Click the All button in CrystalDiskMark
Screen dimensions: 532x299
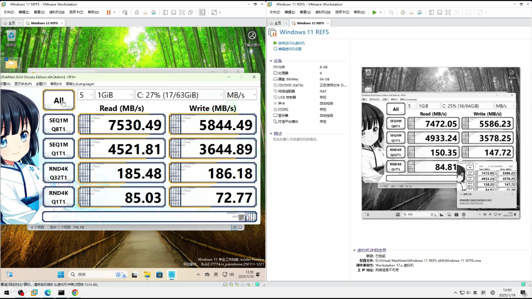pyautogui.click(x=59, y=100)
